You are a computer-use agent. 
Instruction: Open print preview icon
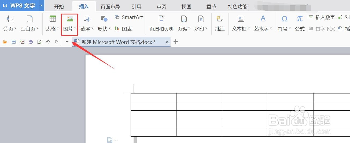click(x=39, y=42)
